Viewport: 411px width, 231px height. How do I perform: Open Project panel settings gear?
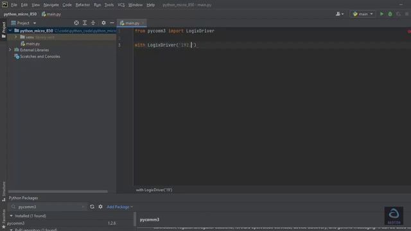click(104, 23)
